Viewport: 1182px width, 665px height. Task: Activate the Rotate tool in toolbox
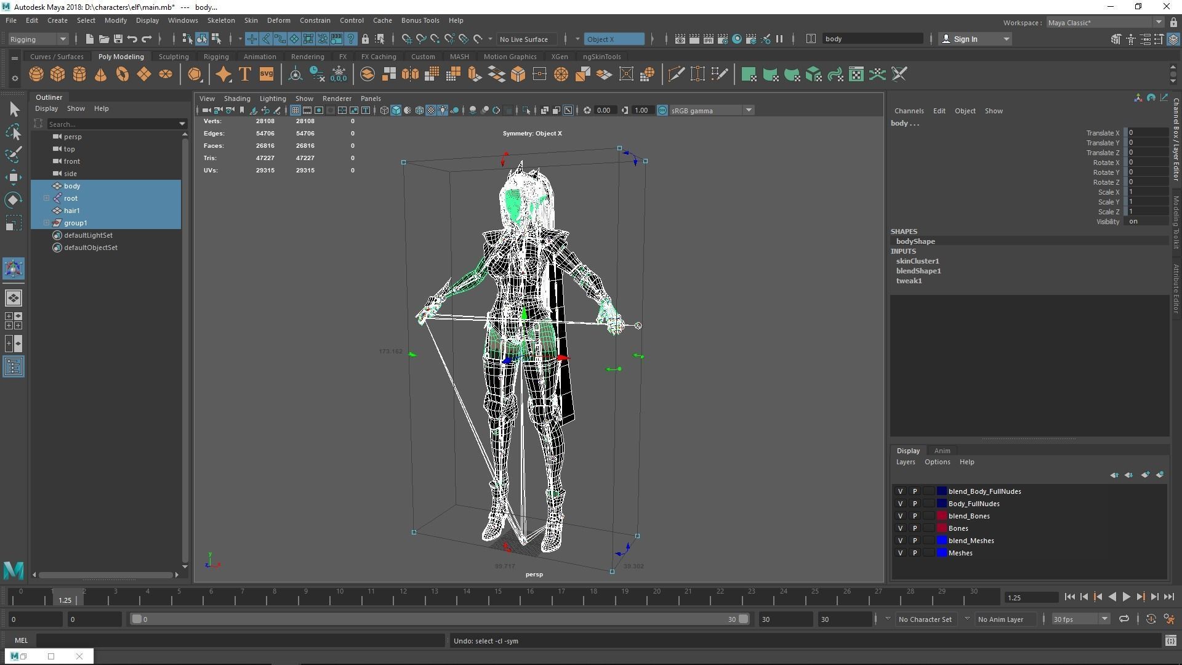point(14,200)
